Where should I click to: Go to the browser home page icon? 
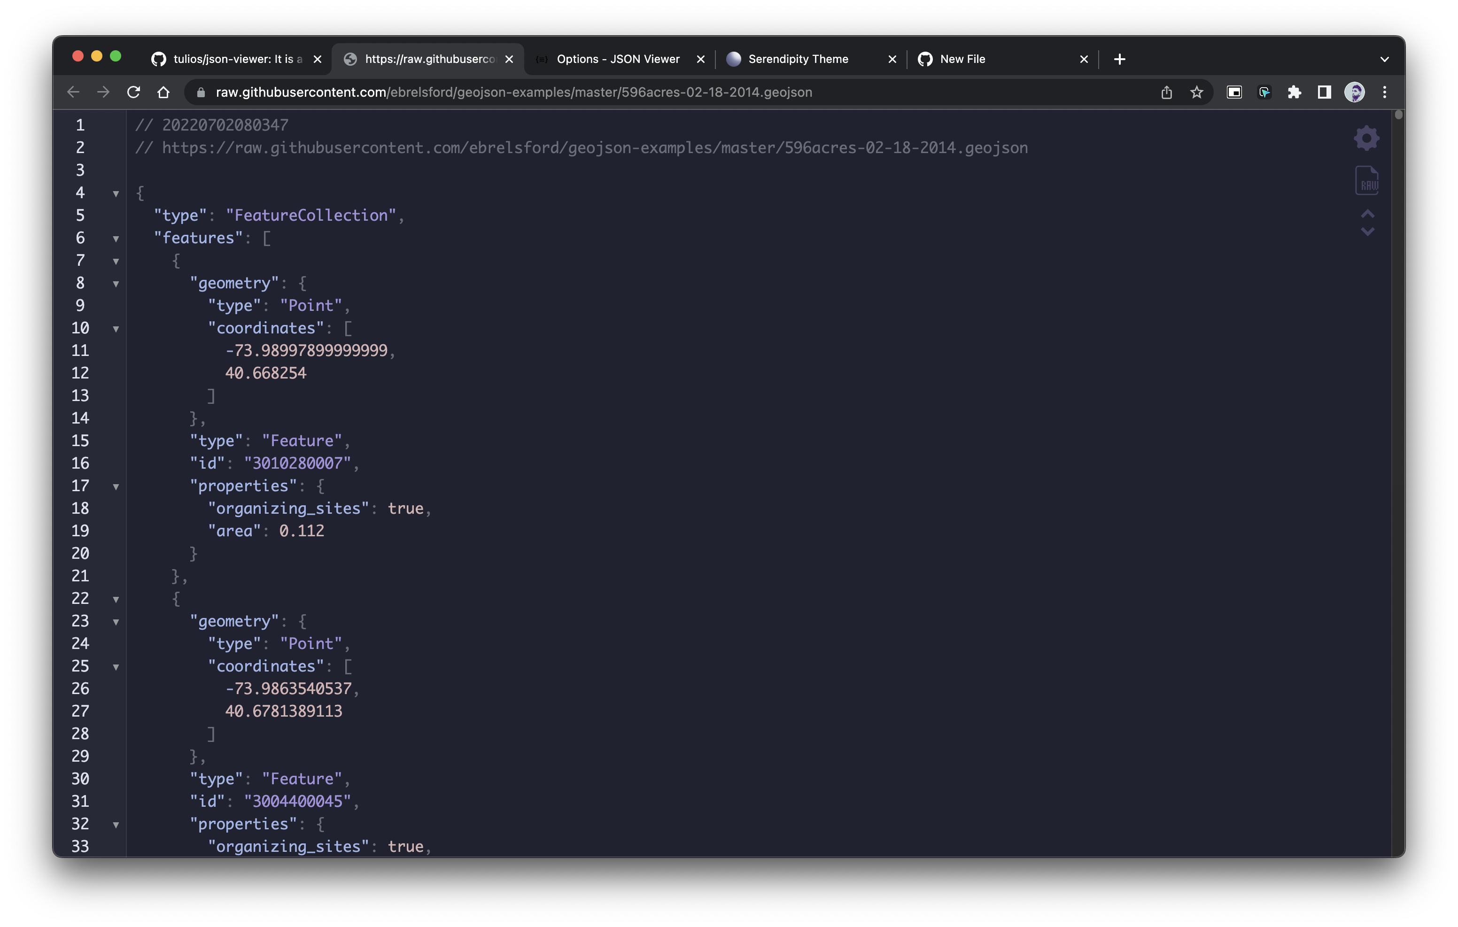(x=163, y=92)
